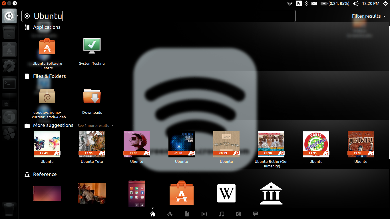This screenshot has height=219, width=390.
Task: Open the Workspace Switcher in the launcher
Action: 9,100
